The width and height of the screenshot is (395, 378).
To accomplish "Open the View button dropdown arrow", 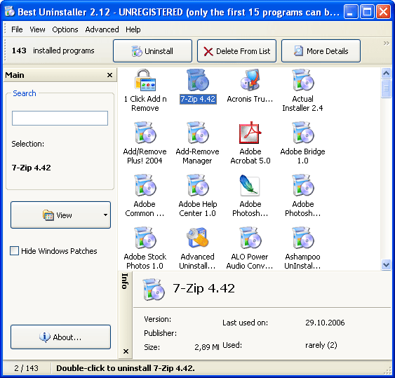I will [x=105, y=215].
